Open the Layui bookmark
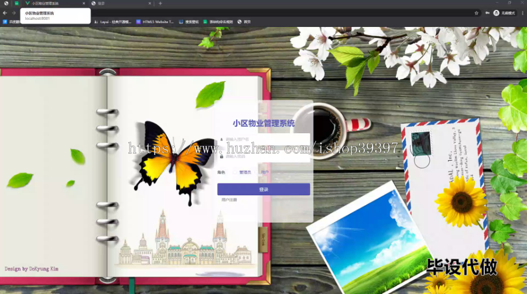 coord(112,22)
